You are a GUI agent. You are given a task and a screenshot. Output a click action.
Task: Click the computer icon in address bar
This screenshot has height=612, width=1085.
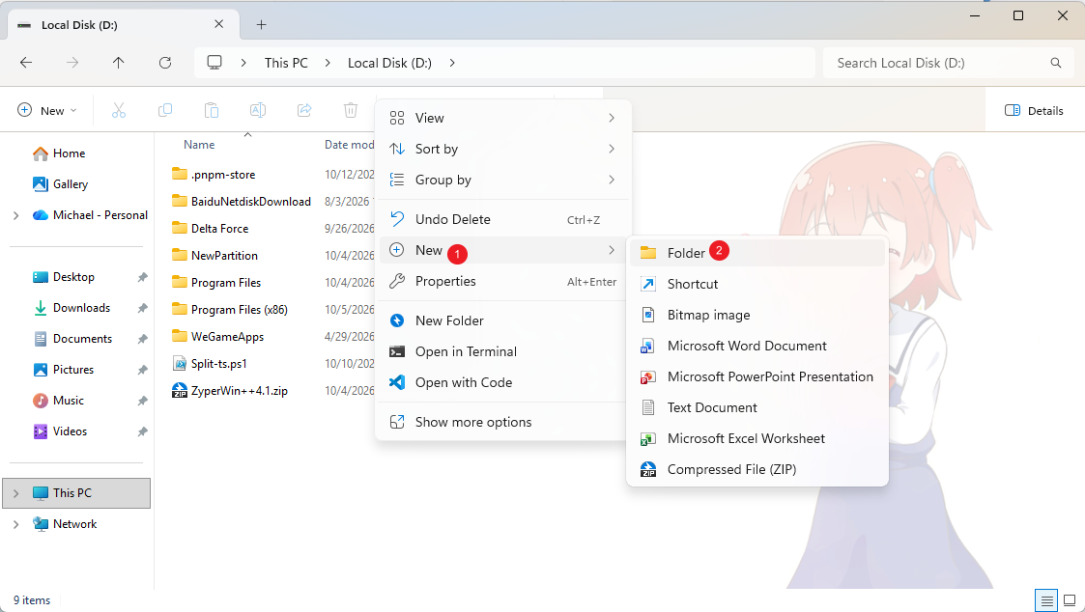click(214, 63)
